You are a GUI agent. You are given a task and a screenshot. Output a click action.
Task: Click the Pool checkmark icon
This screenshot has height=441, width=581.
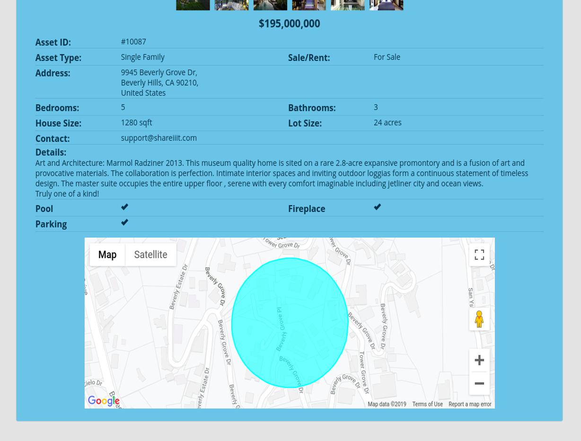(124, 207)
